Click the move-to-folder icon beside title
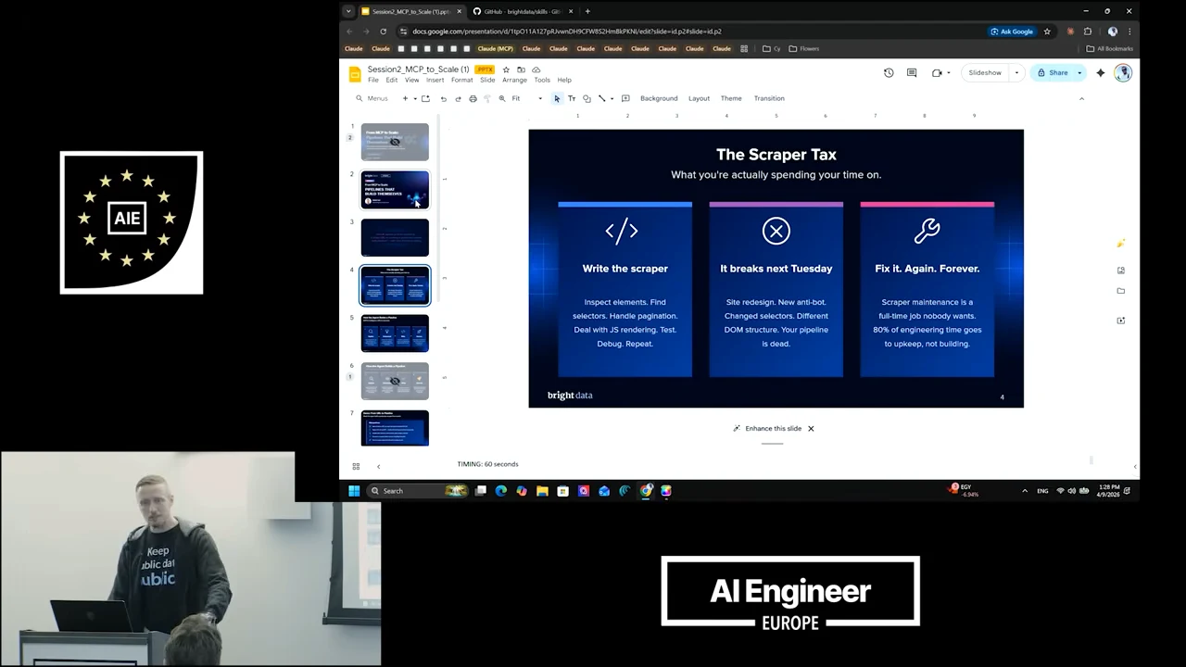 [x=521, y=69]
